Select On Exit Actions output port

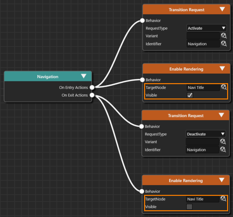point(92,95)
